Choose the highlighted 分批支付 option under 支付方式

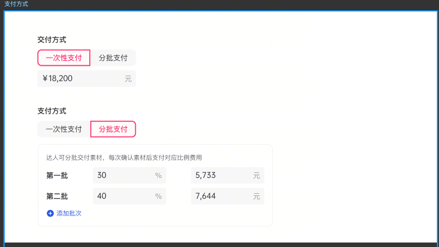click(x=113, y=129)
